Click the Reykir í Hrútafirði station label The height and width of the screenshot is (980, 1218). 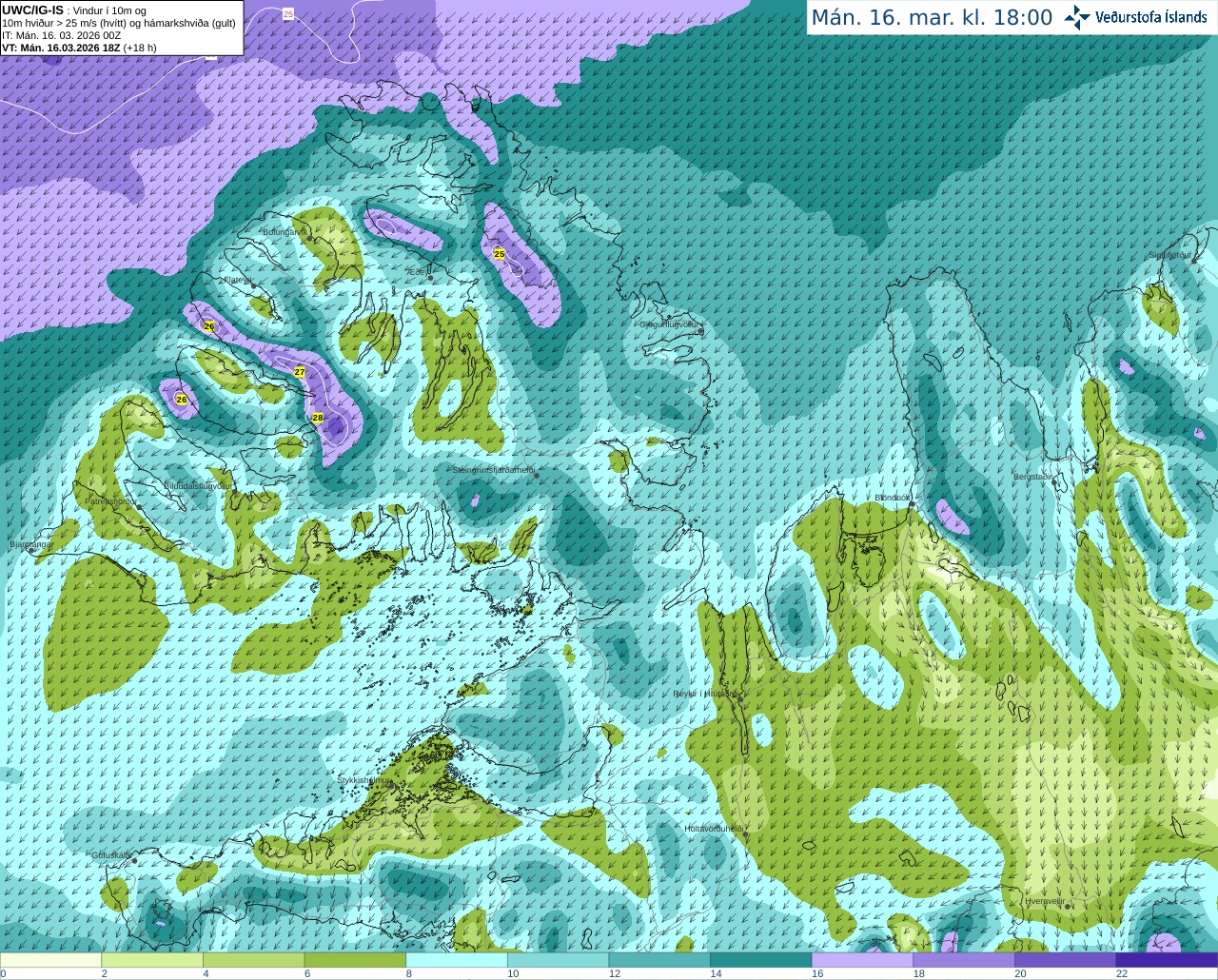[x=705, y=694]
